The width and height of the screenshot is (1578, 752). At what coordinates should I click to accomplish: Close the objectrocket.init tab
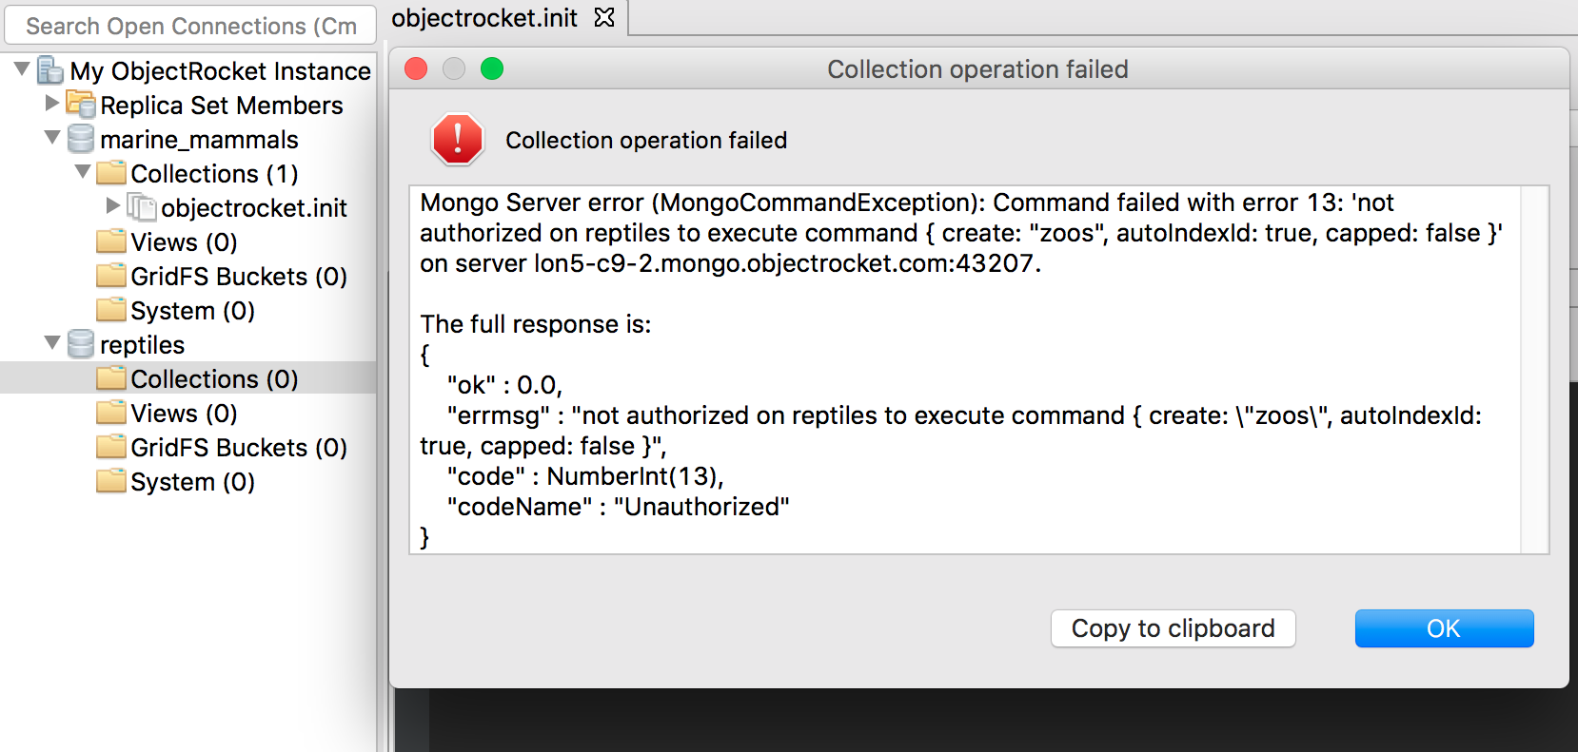tap(603, 16)
